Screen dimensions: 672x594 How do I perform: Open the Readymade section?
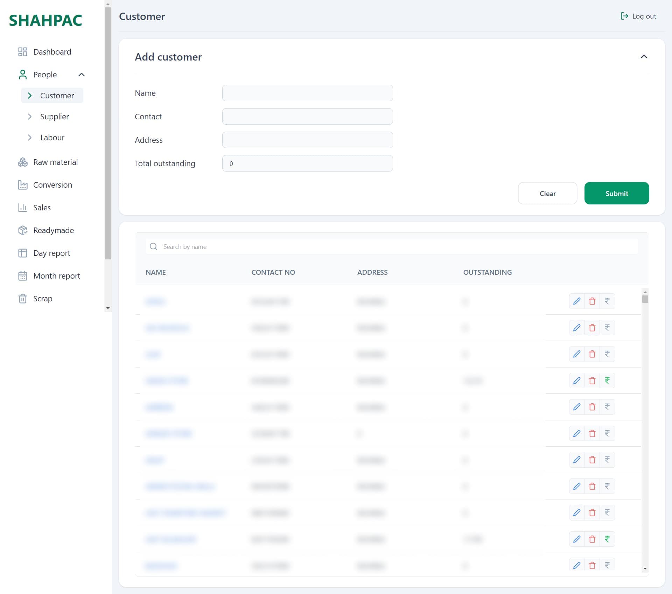click(53, 230)
